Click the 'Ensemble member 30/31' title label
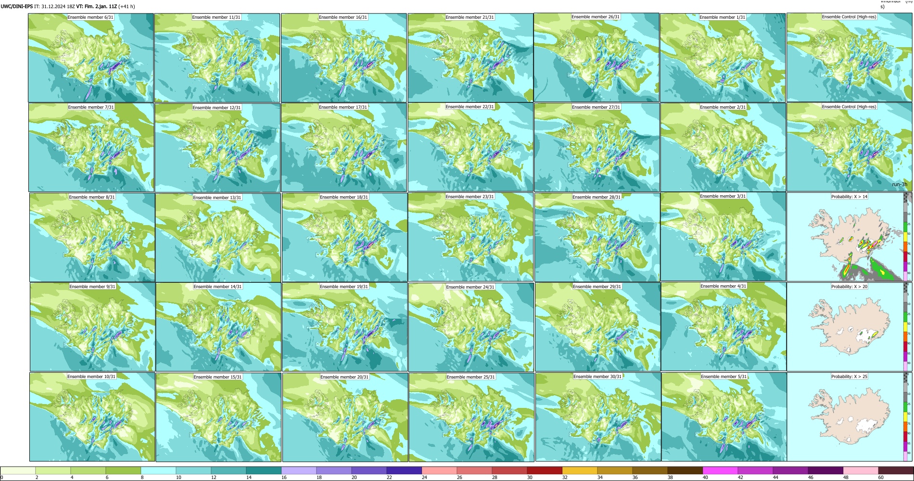Screen dimensions: 914x481 tap(597, 377)
